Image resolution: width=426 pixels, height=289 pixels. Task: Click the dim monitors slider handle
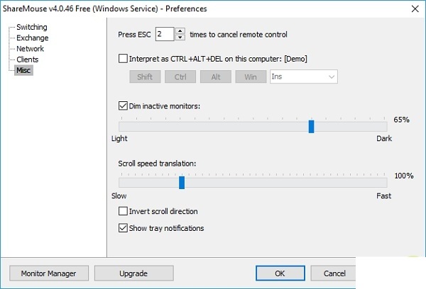(x=311, y=126)
